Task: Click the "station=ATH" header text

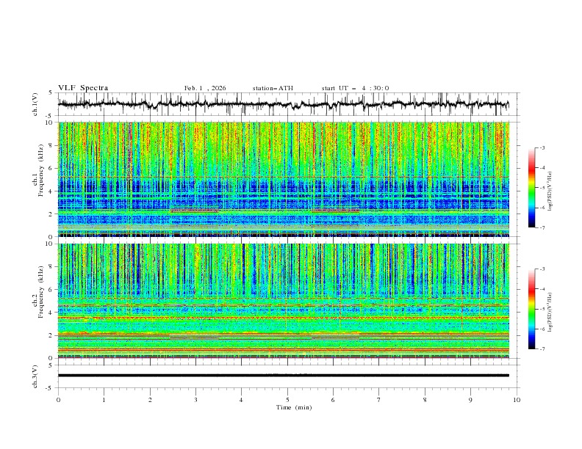Action: (273, 88)
